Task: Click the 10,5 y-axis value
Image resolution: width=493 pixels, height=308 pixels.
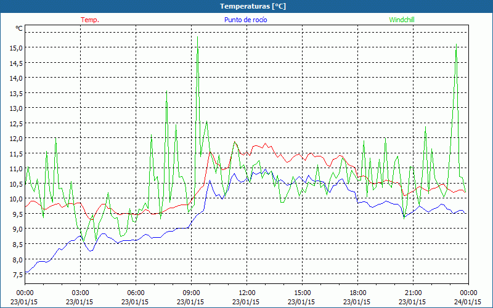Action: (16, 184)
